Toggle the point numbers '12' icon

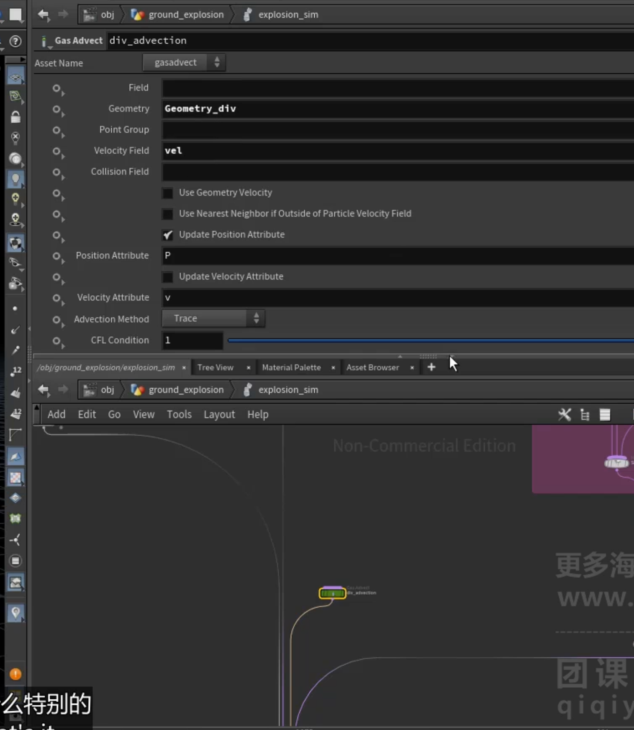(x=15, y=371)
